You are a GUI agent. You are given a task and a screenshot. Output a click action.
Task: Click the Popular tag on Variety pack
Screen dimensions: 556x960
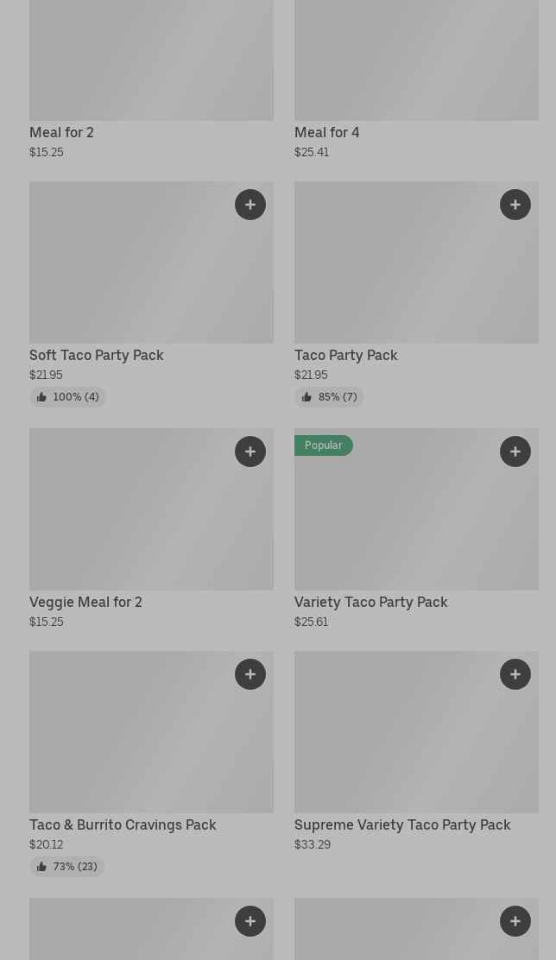pos(324,445)
